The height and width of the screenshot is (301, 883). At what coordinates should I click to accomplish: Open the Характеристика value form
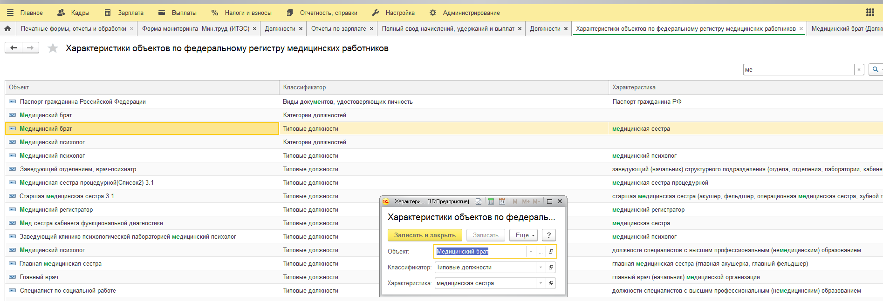click(x=551, y=283)
